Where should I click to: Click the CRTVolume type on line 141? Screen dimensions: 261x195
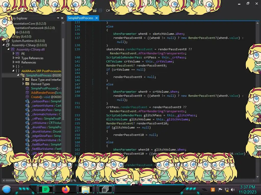(x=114, y=61)
